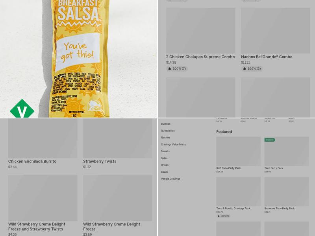The height and width of the screenshot is (236, 315).
Task: Select the Sweets category
Action: pos(165,151)
